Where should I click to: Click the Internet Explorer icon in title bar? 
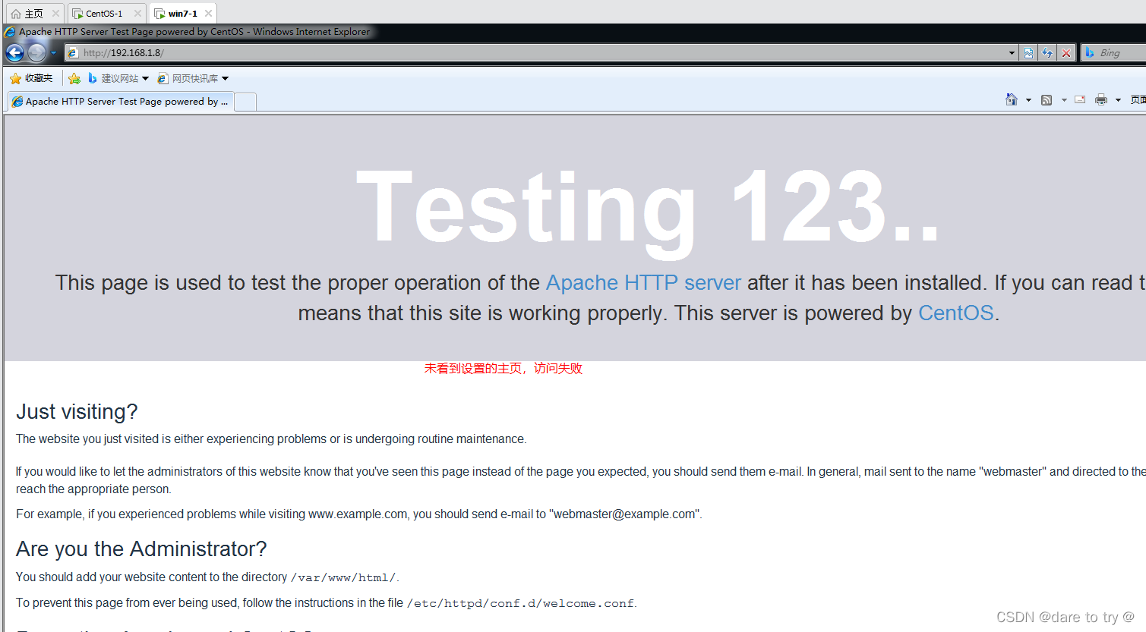click(10, 32)
